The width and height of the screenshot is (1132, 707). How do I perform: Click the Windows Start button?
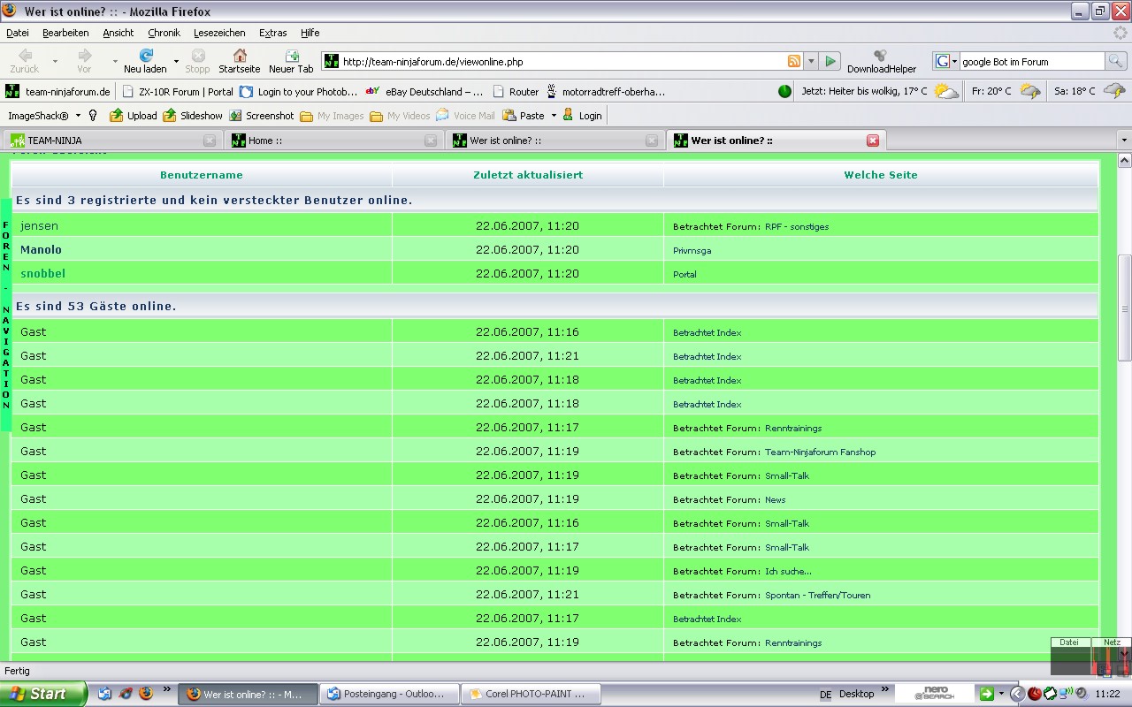[42, 694]
